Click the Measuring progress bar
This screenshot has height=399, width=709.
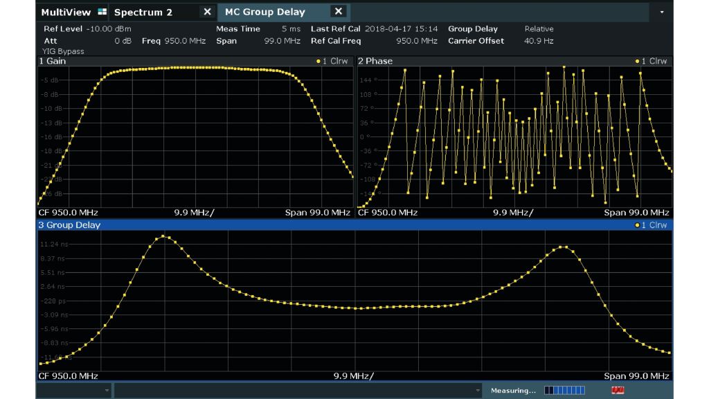(x=564, y=391)
